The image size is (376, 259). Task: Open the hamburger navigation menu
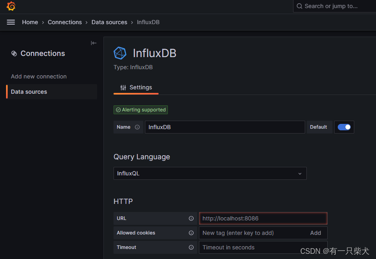pos(10,22)
